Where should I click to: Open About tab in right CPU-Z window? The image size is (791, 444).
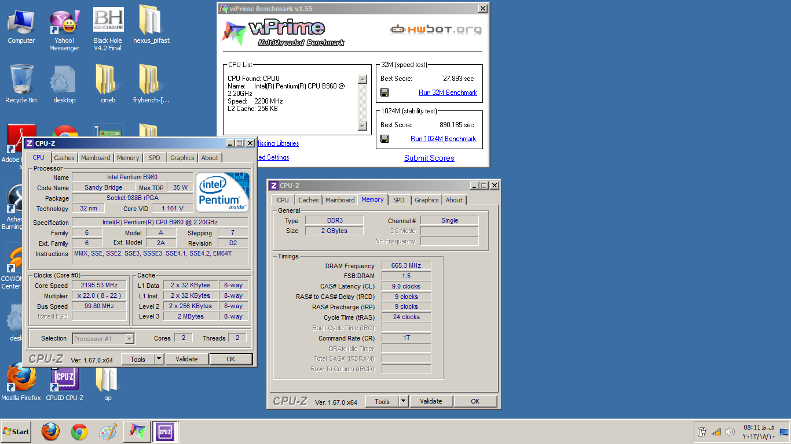point(454,200)
